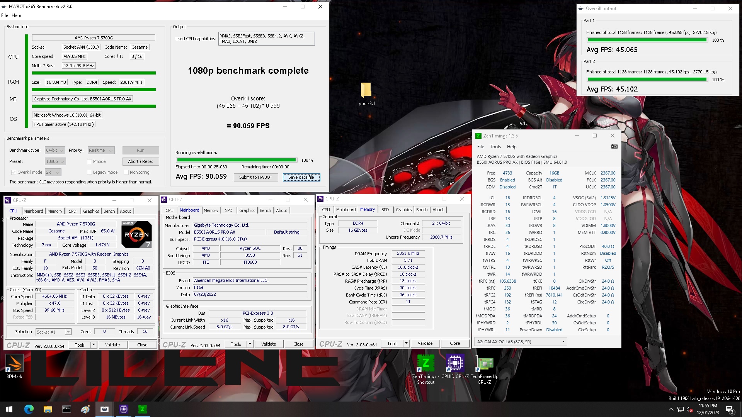Switch to HWBOT benchmark taskbar icon
The height and width of the screenshot is (417, 742).
tap(104, 409)
